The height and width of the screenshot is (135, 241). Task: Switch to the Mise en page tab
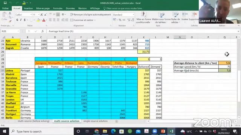pyautogui.click(x=43, y=8)
